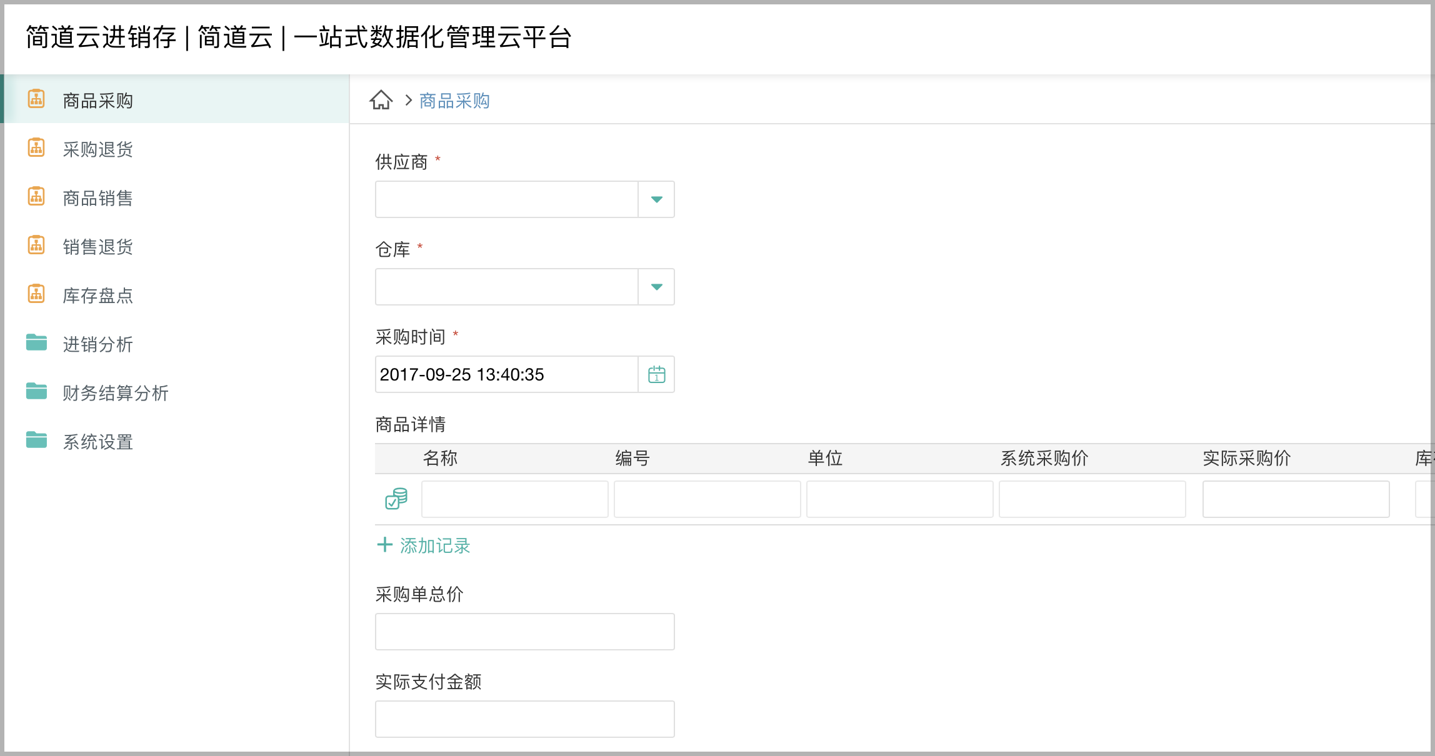Viewport: 1435px width, 756px height.
Task: Select the 商品采购 sidebar icon
Action: 36,100
